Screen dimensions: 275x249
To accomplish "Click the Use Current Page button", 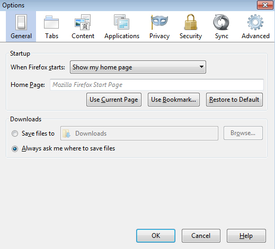I will pos(114,100).
